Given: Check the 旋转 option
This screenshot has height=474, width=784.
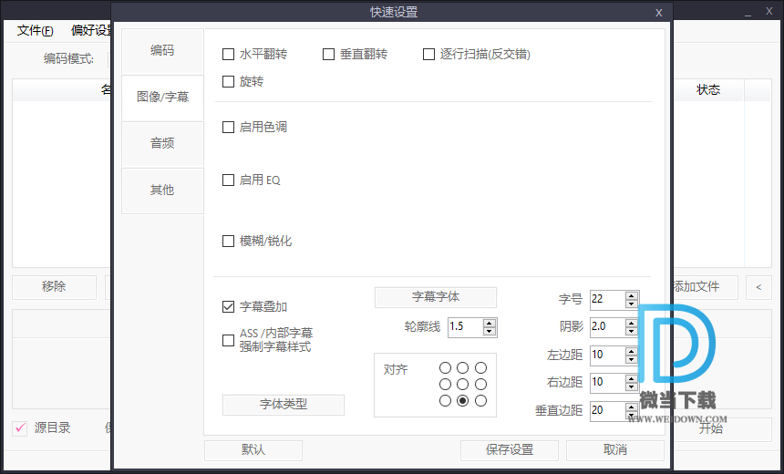Looking at the screenshot, I should [228, 81].
